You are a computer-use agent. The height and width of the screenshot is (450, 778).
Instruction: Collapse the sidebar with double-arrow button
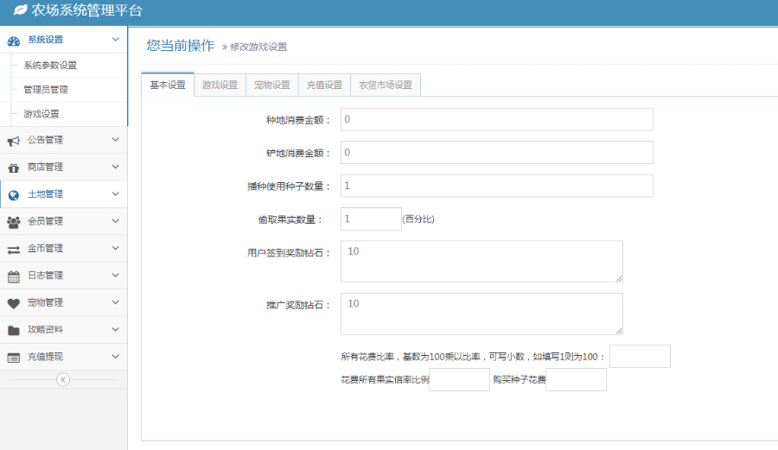[63, 379]
